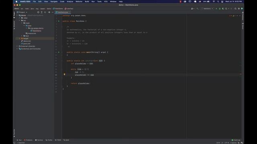This screenshot has width=257, height=144.
Task: Open the Apple menu
Action: [x=16, y=2]
